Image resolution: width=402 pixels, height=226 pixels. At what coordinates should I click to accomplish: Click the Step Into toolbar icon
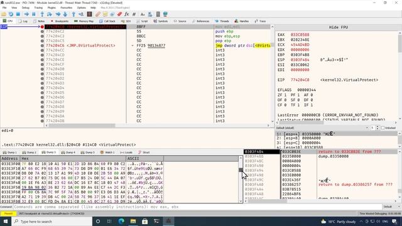[x=42, y=14]
